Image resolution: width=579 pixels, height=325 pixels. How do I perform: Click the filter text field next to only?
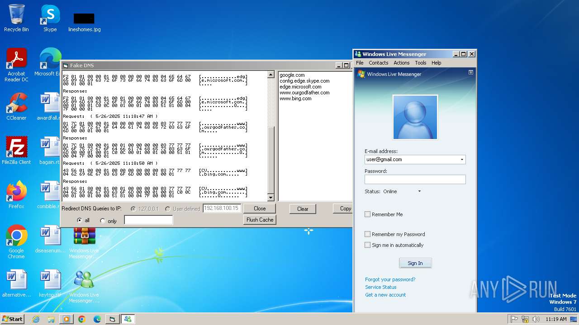tap(148, 220)
